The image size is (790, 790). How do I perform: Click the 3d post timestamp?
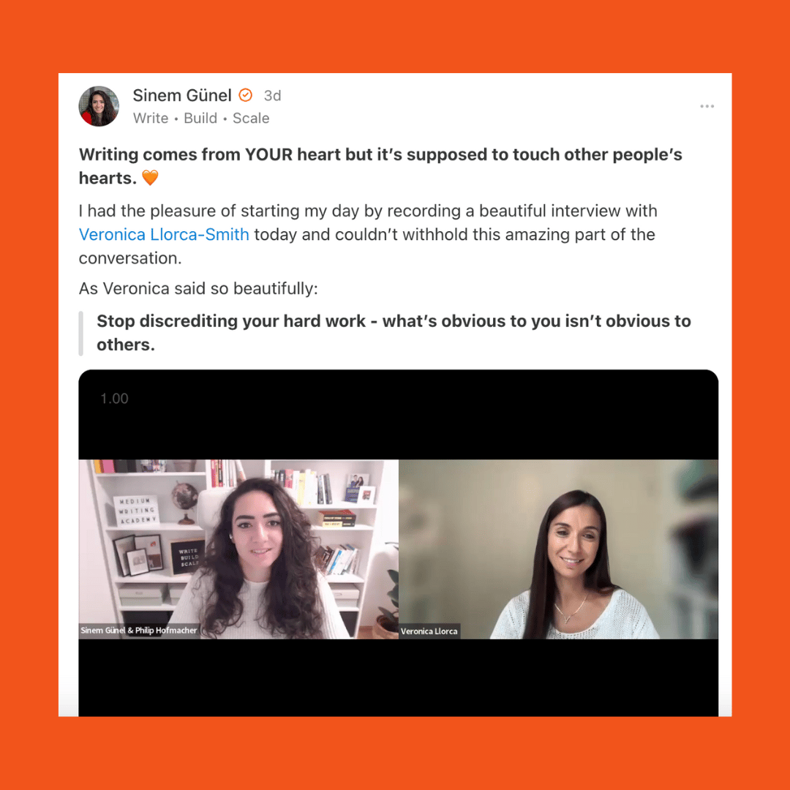tap(273, 96)
